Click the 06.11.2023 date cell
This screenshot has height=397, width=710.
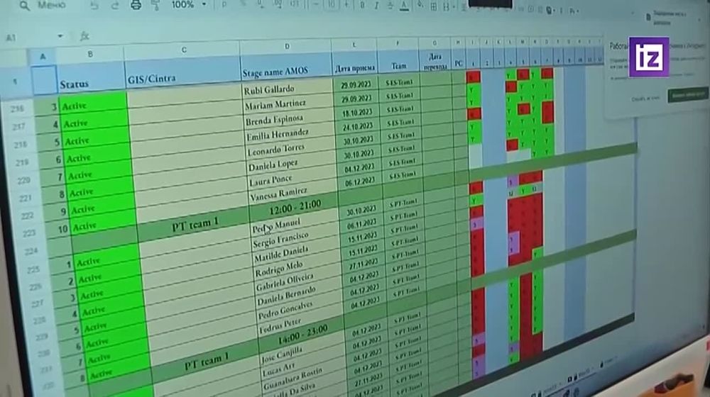point(362,223)
